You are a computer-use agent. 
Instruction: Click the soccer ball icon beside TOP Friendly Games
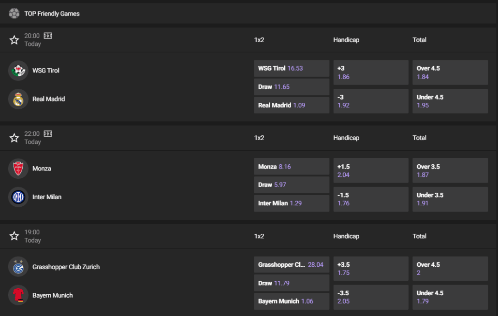pos(14,14)
